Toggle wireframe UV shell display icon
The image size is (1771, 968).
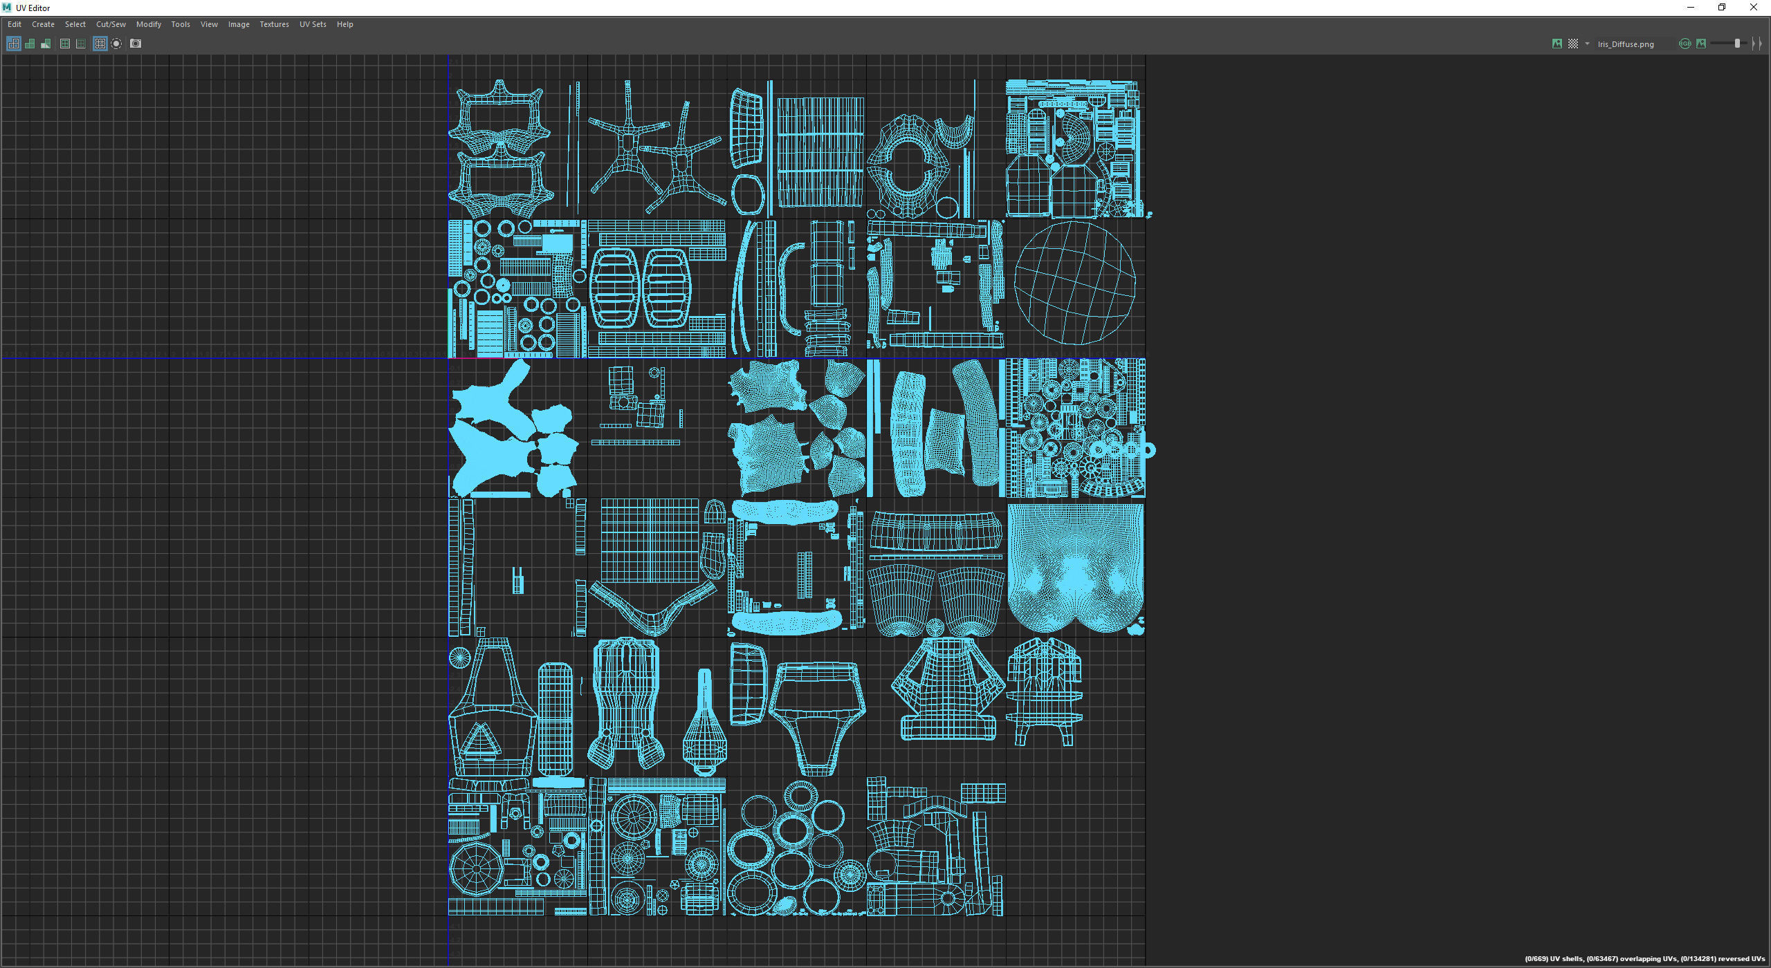coord(13,44)
